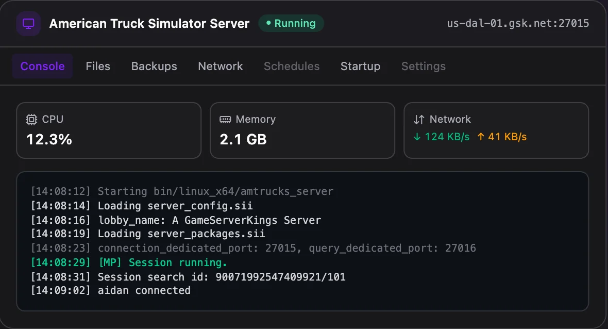The image size is (608, 329).
Task: Click the 'aidan connected' log line
Action: point(110,291)
